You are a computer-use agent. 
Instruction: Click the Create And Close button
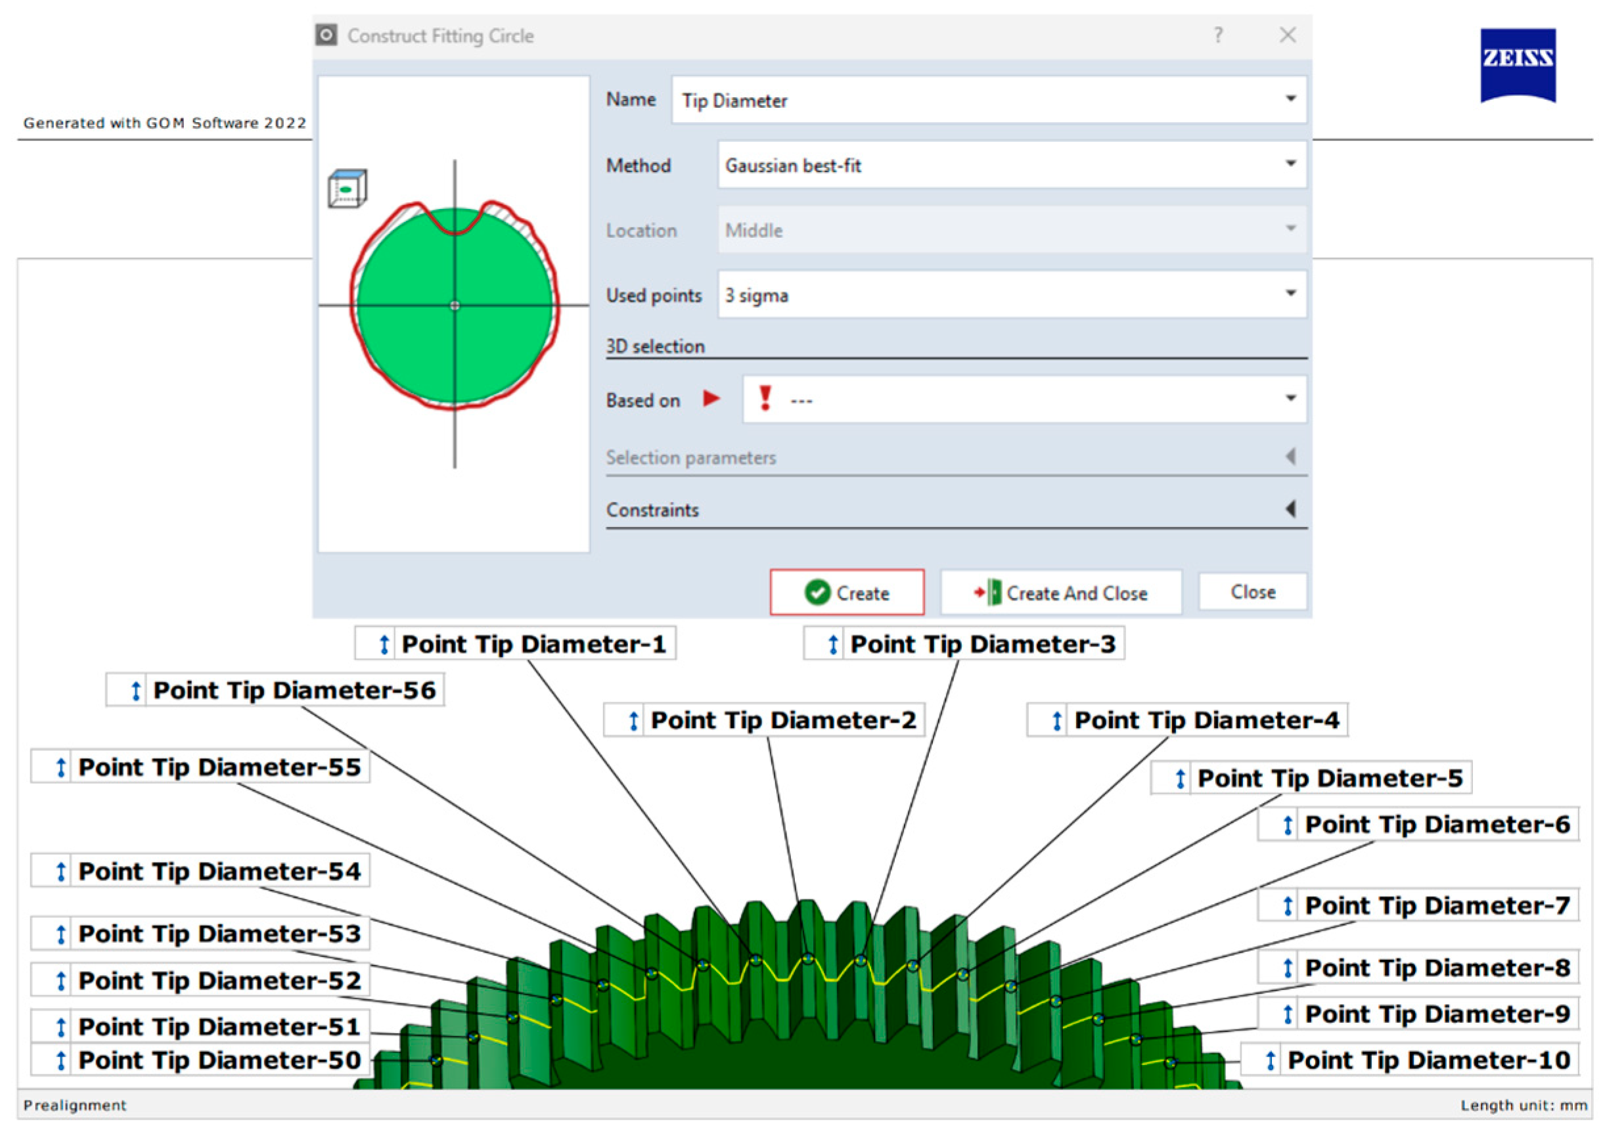click(x=1060, y=593)
